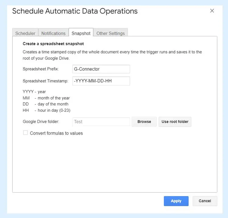Open the Notifications tab
The width and height of the screenshot is (228, 218).
53,33
